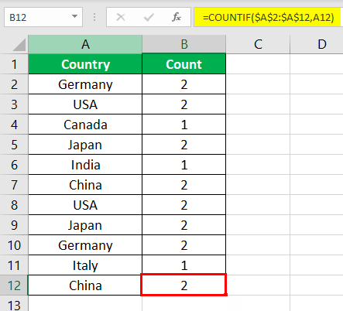Click the Country header cell
343x311 pixels.
tap(85, 64)
